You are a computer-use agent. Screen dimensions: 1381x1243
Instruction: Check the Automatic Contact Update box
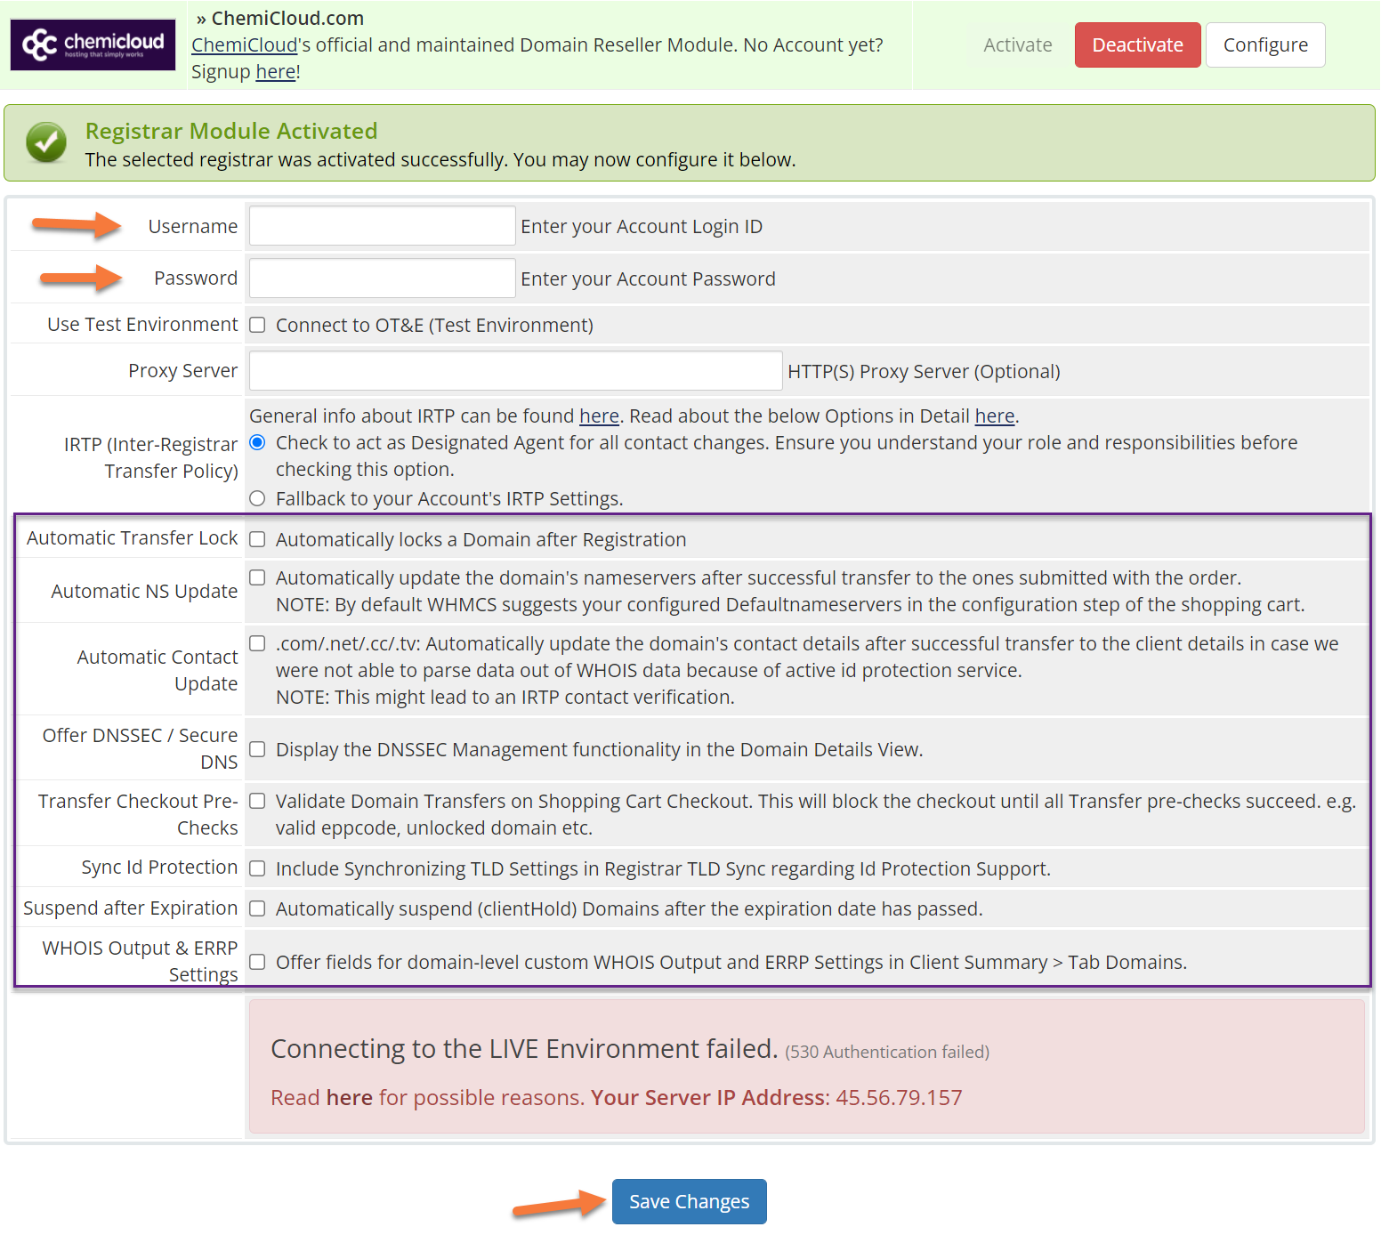(257, 643)
